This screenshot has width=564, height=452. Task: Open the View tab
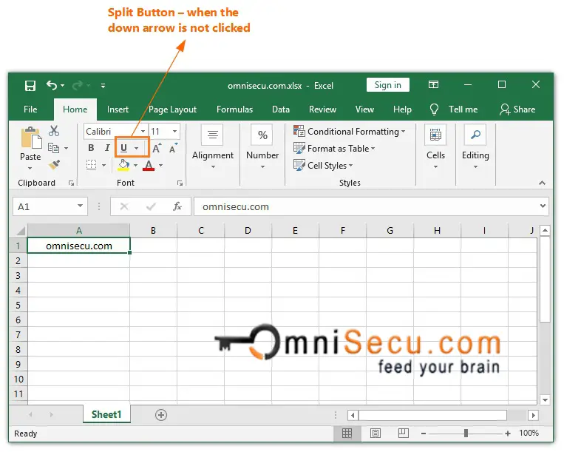pos(364,109)
